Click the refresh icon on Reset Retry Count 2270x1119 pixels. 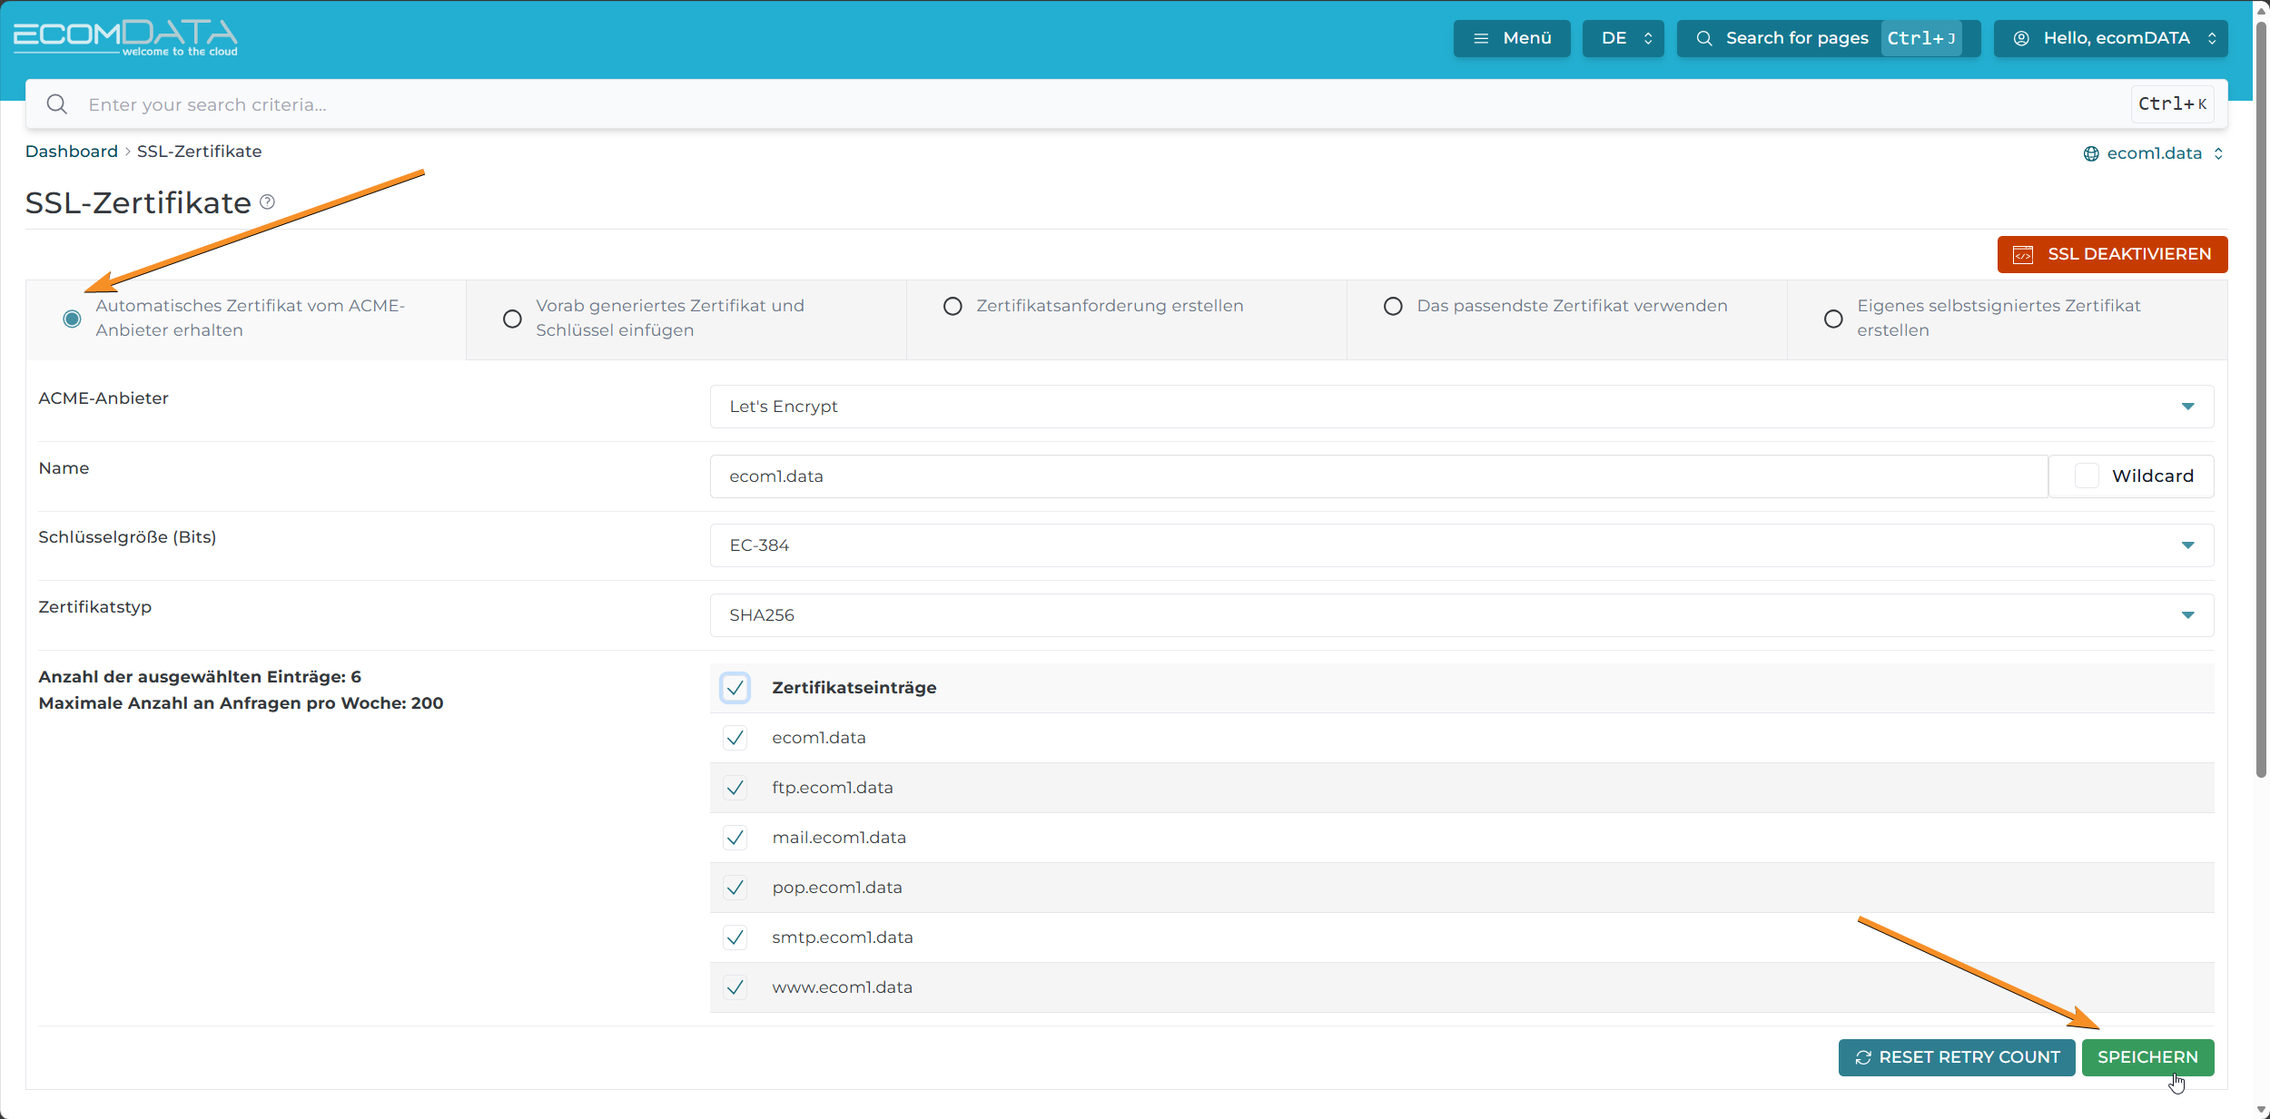coord(1863,1057)
